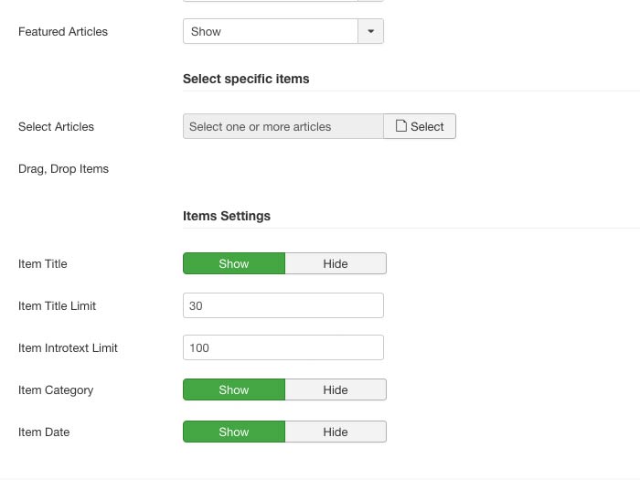
Task: Set Item Category to Hide
Action: tap(336, 389)
